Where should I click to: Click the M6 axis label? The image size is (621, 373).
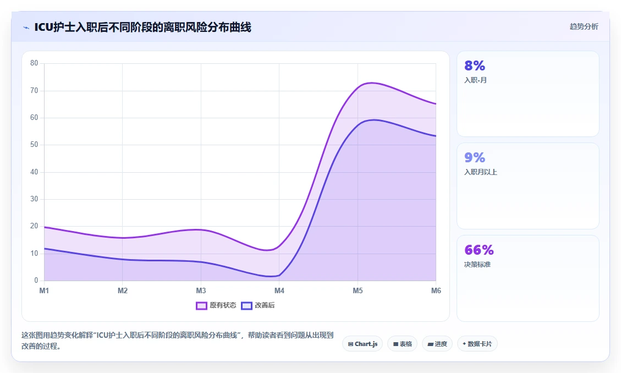pyautogui.click(x=436, y=290)
